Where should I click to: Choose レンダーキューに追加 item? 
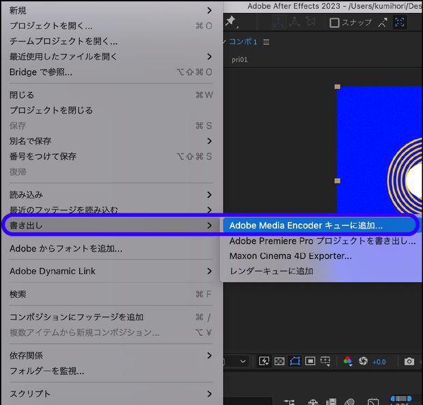click(x=323, y=271)
